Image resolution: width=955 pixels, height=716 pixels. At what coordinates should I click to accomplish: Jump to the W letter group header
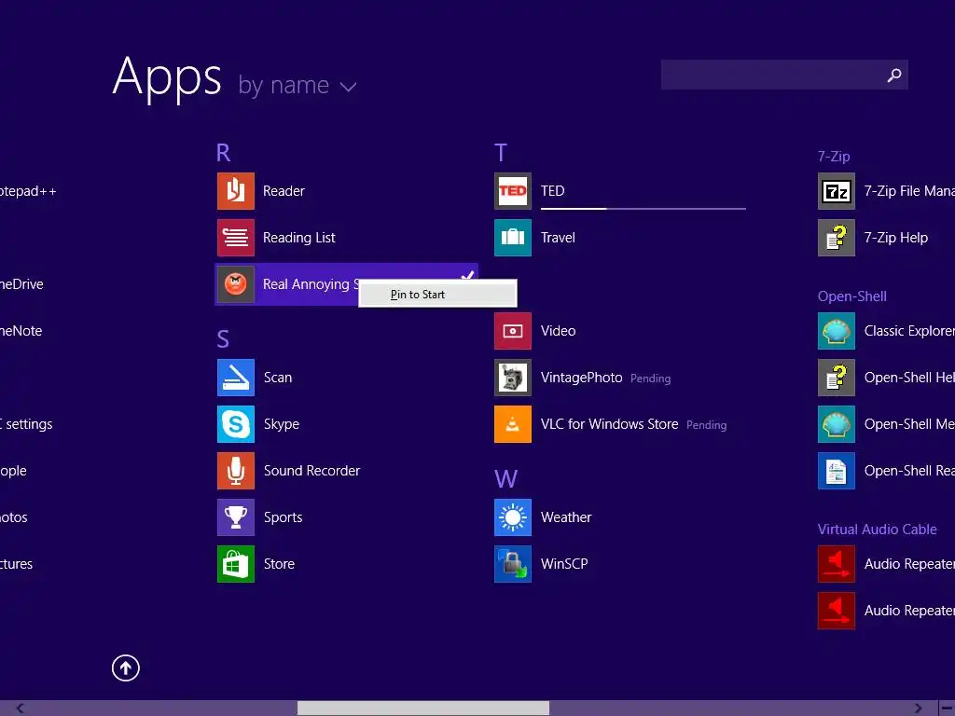click(506, 479)
